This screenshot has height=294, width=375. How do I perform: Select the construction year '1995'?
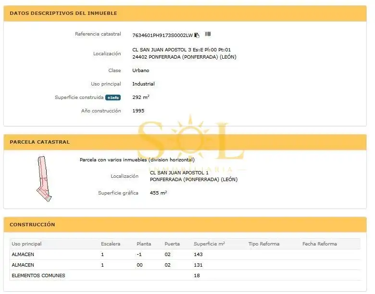tap(138, 110)
